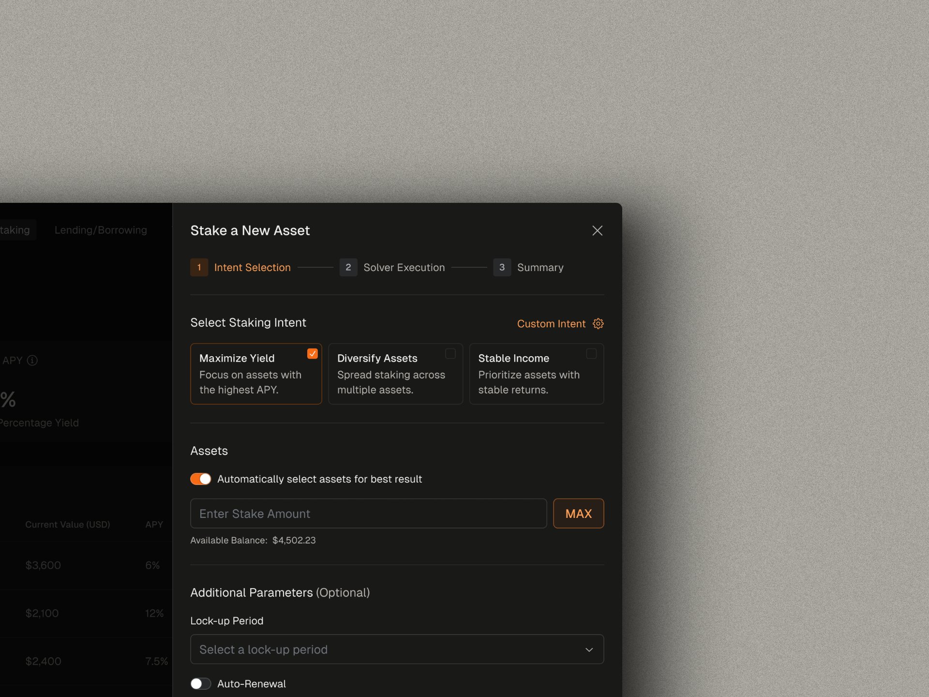Disable automatic asset selection toggle

(201, 479)
